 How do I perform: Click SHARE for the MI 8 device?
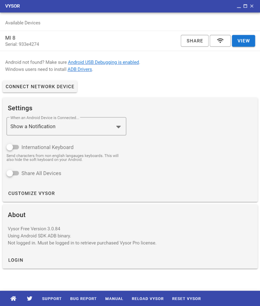click(x=194, y=41)
